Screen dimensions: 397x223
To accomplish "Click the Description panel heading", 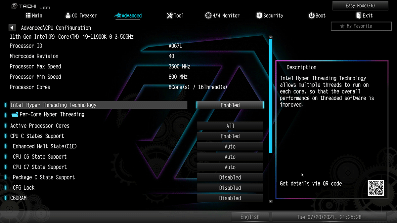I will tap(301, 67).
